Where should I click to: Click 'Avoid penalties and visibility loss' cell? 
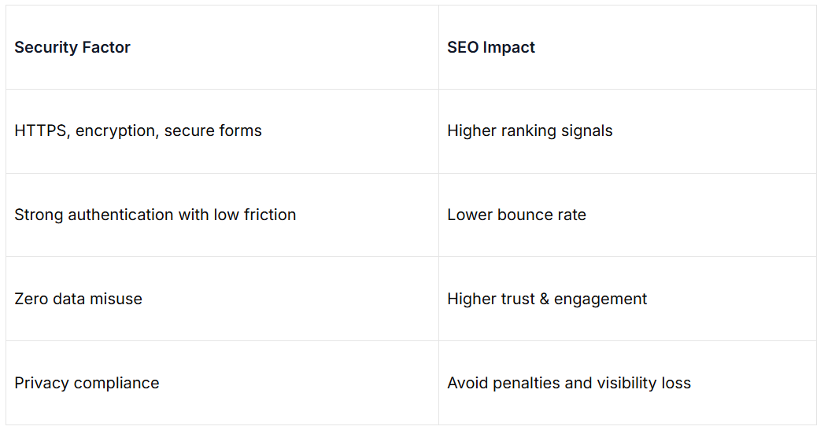point(569,383)
